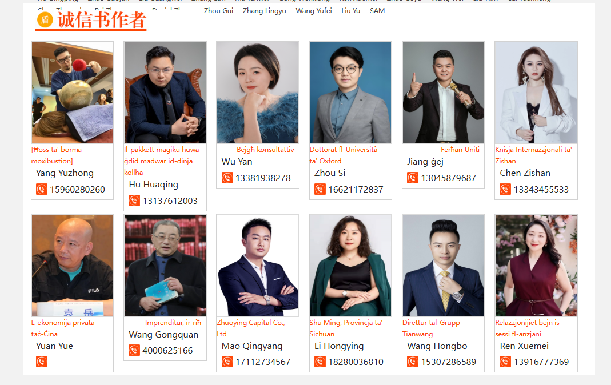The image size is (611, 385).
Task: Select Zhou Gui in the top name list
Action: coord(218,11)
